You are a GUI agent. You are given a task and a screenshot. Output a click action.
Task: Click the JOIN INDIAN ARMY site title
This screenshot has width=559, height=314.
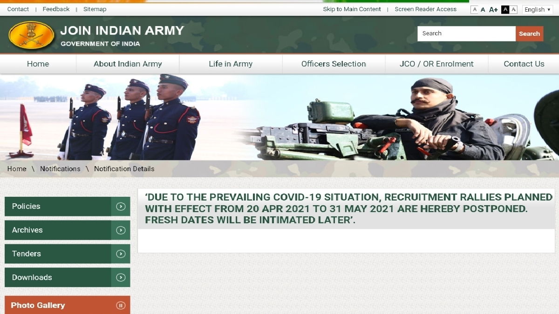(x=122, y=31)
